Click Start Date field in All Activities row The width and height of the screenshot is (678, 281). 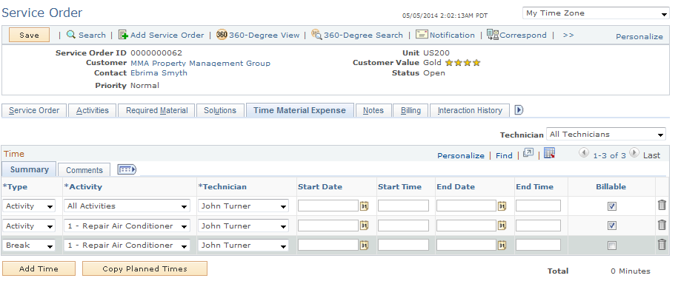pos(328,206)
